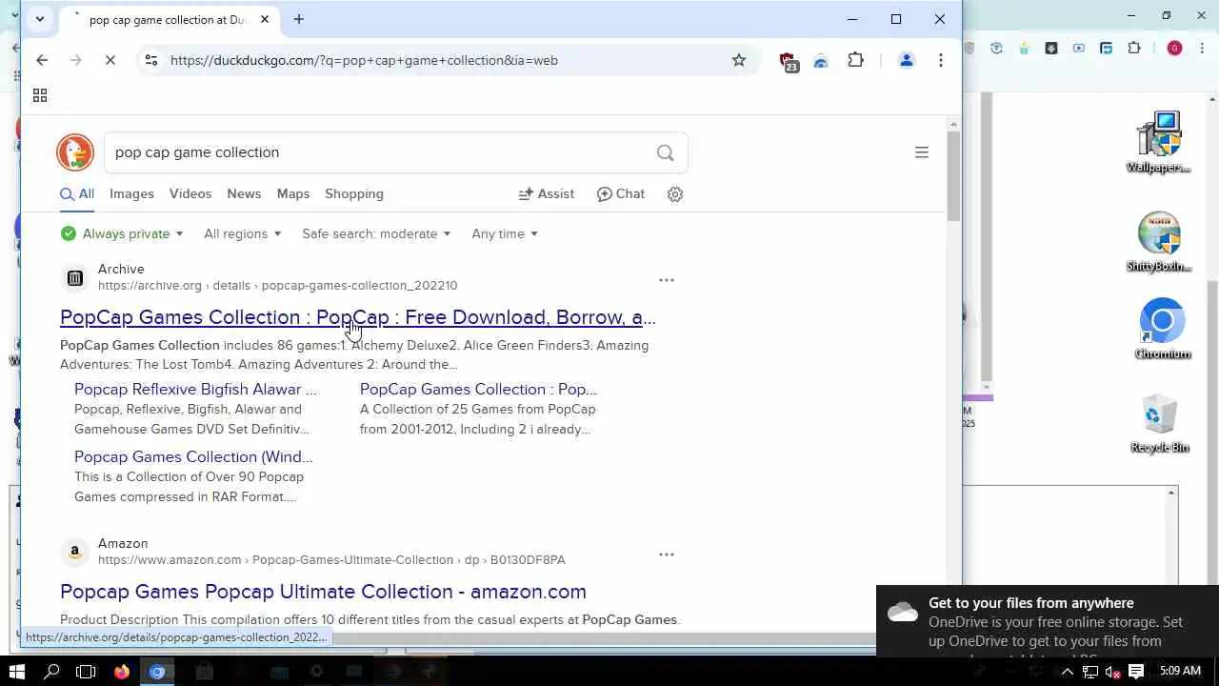The image size is (1219, 686).
Task: Close the pop cap game collection tab
Action: tap(265, 19)
